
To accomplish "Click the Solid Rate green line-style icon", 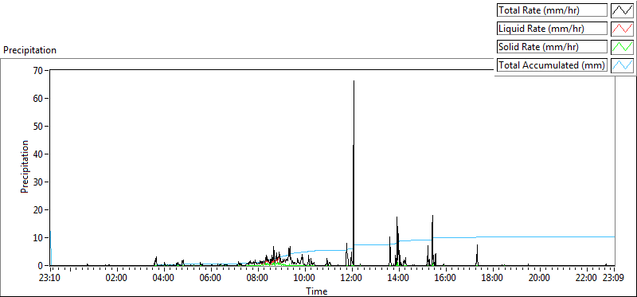I will [x=622, y=47].
